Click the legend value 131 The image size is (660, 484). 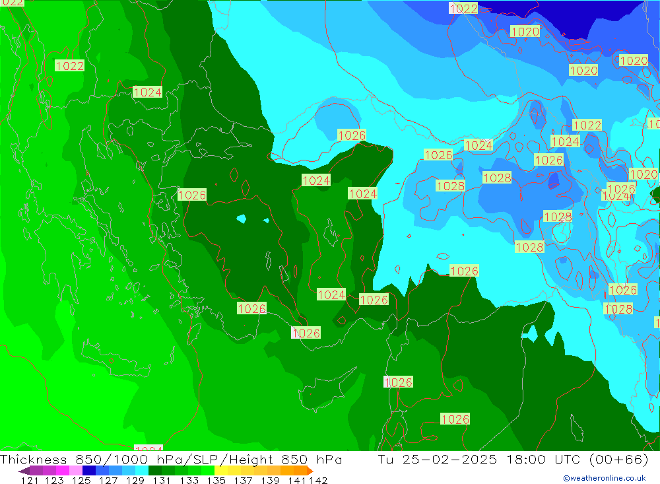[x=162, y=480]
